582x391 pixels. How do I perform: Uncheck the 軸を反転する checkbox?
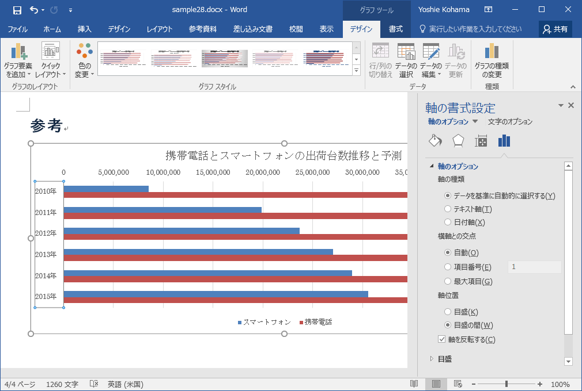click(442, 339)
